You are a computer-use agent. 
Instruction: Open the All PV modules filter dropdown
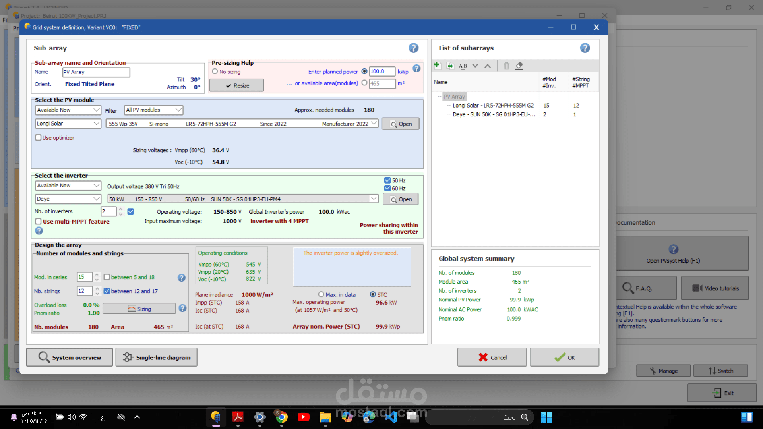[154, 110]
